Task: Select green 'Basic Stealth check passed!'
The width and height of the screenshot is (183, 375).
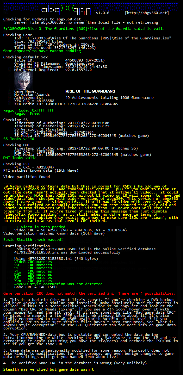Action: pyautogui.click(x=33, y=239)
